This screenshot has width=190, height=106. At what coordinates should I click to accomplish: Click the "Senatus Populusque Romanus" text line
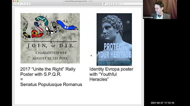pos(51,84)
